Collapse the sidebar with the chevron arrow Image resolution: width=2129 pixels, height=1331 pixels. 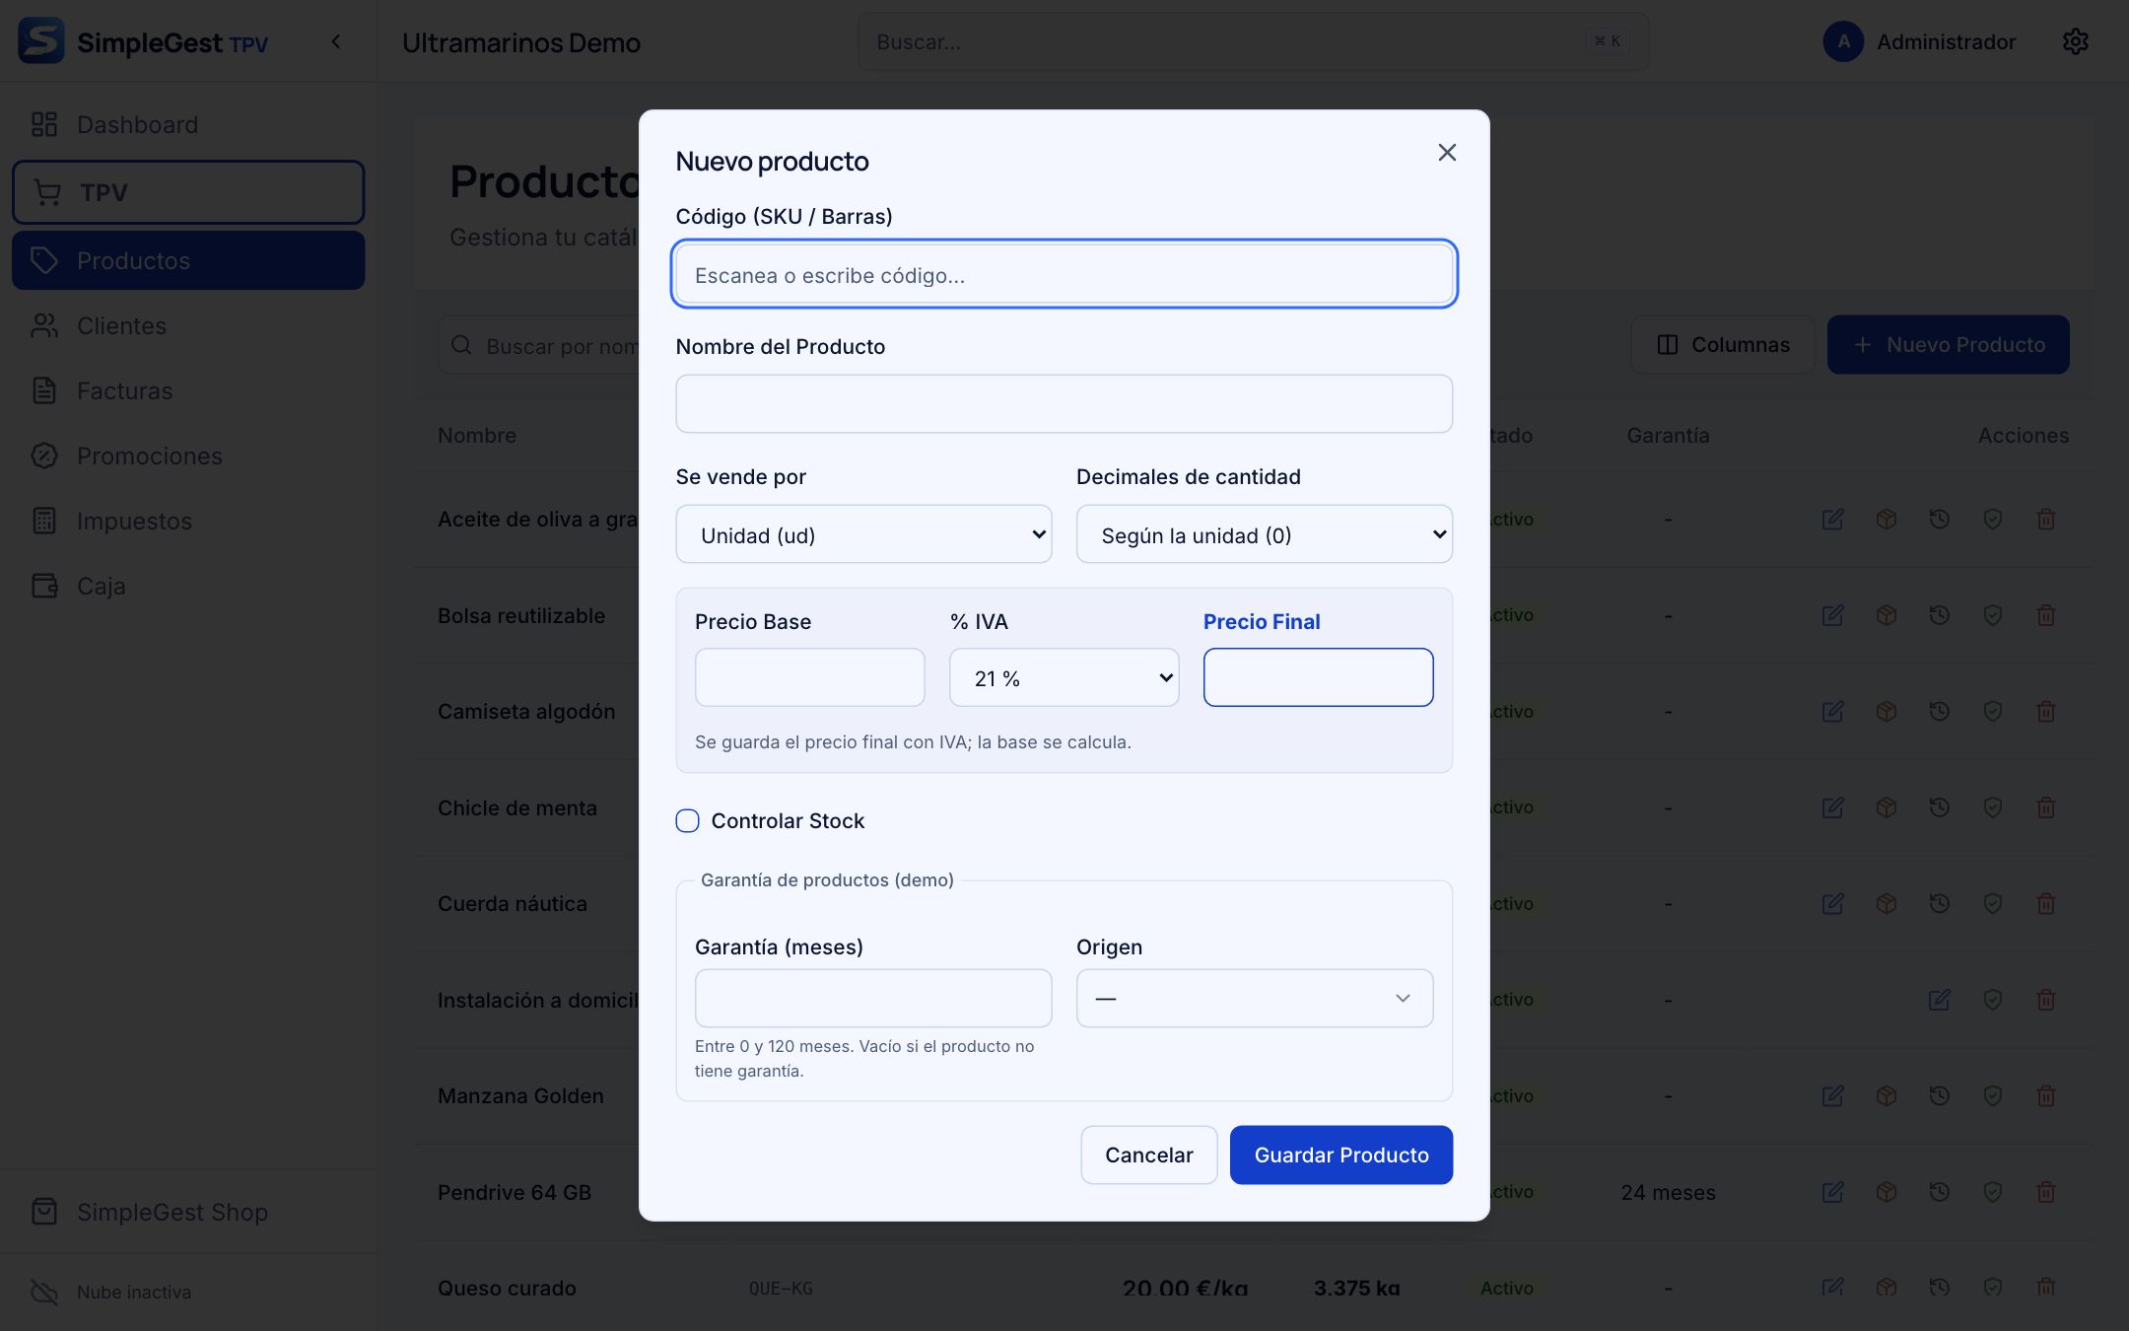pyautogui.click(x=336, y=41)
